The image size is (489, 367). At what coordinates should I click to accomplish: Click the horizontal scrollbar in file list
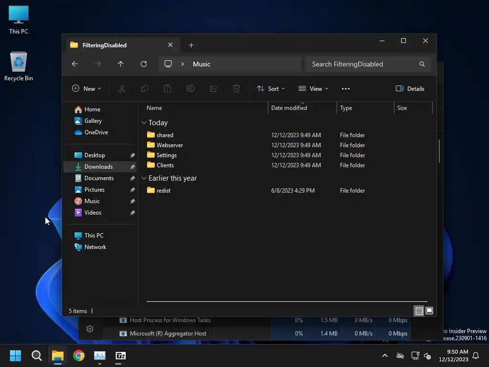(287, 302)
